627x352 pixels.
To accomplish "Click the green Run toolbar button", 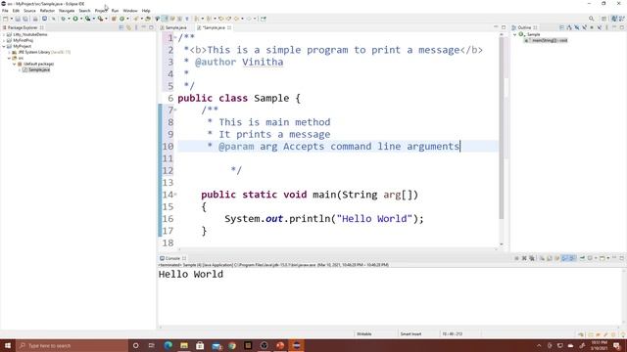I will (75, 19).
